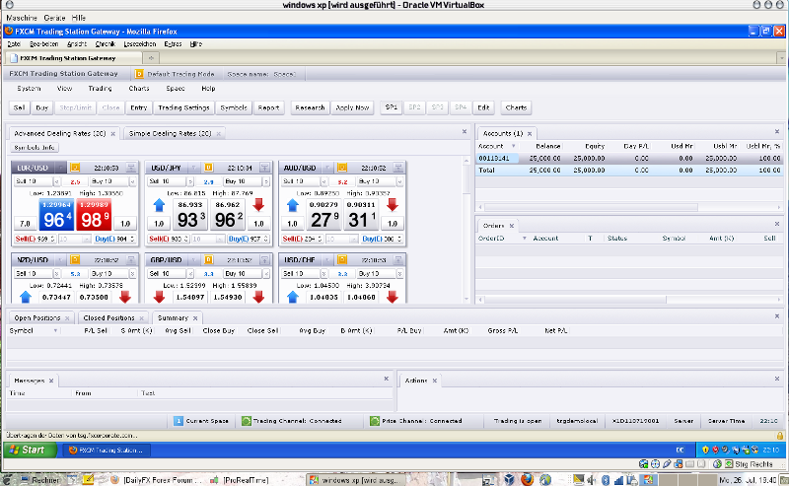Switch to the Closed Positions tab
Screen dimensions: 789x486
pos(108,318)
